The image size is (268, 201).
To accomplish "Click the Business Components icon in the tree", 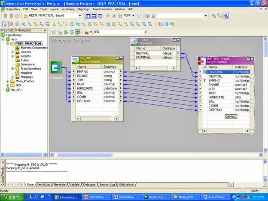I will [x=18, y=48].
